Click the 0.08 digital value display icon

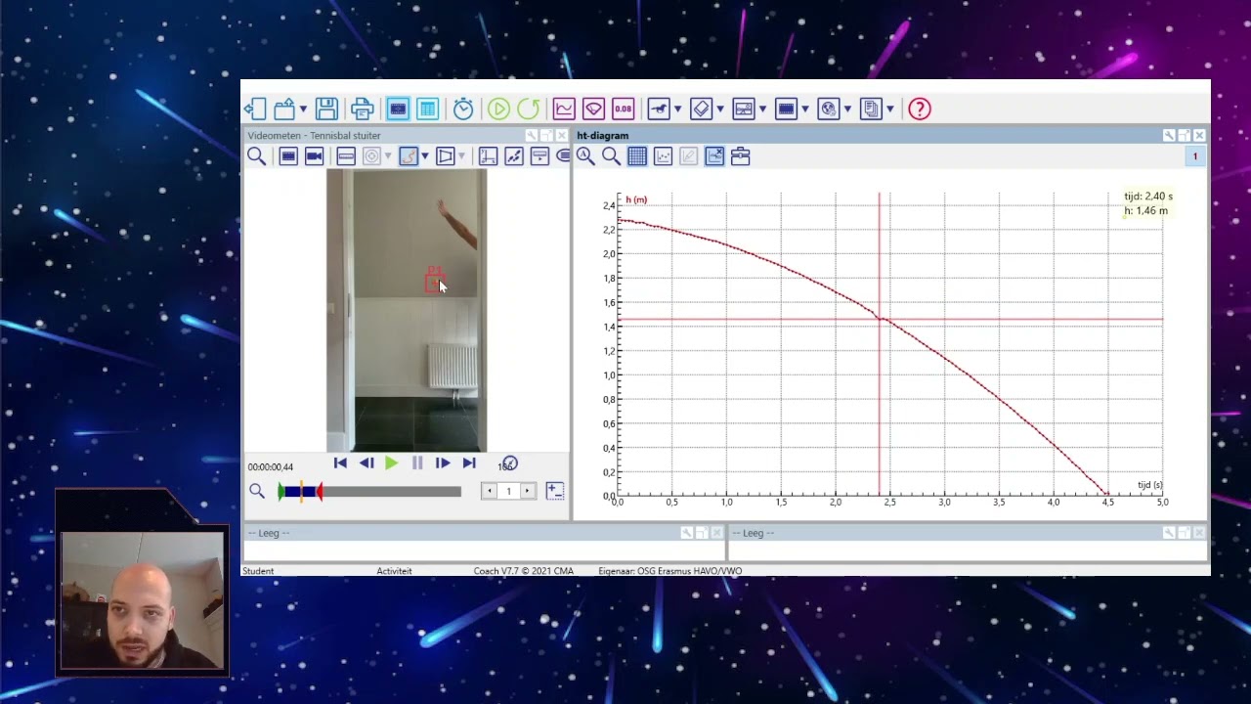[x=623, y=109]
